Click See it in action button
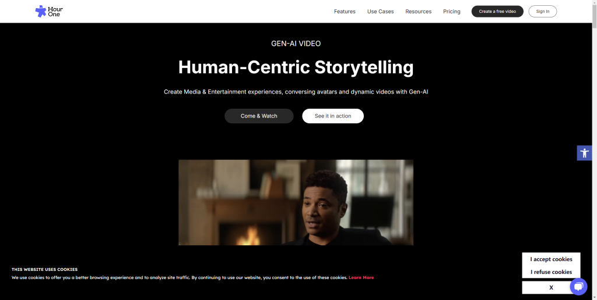 tap(333, 116)
